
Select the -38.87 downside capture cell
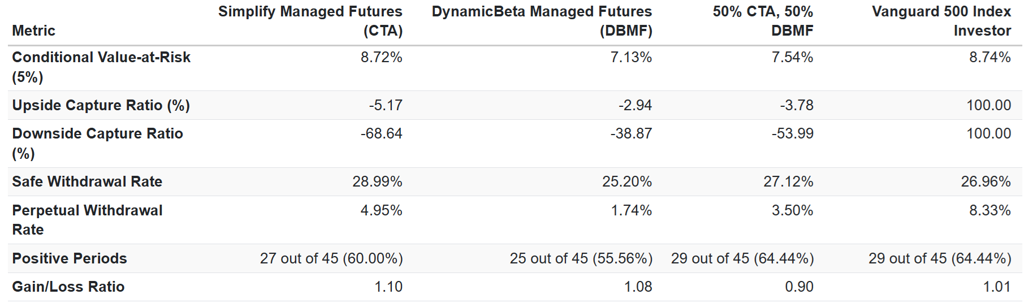pos(631,133)
